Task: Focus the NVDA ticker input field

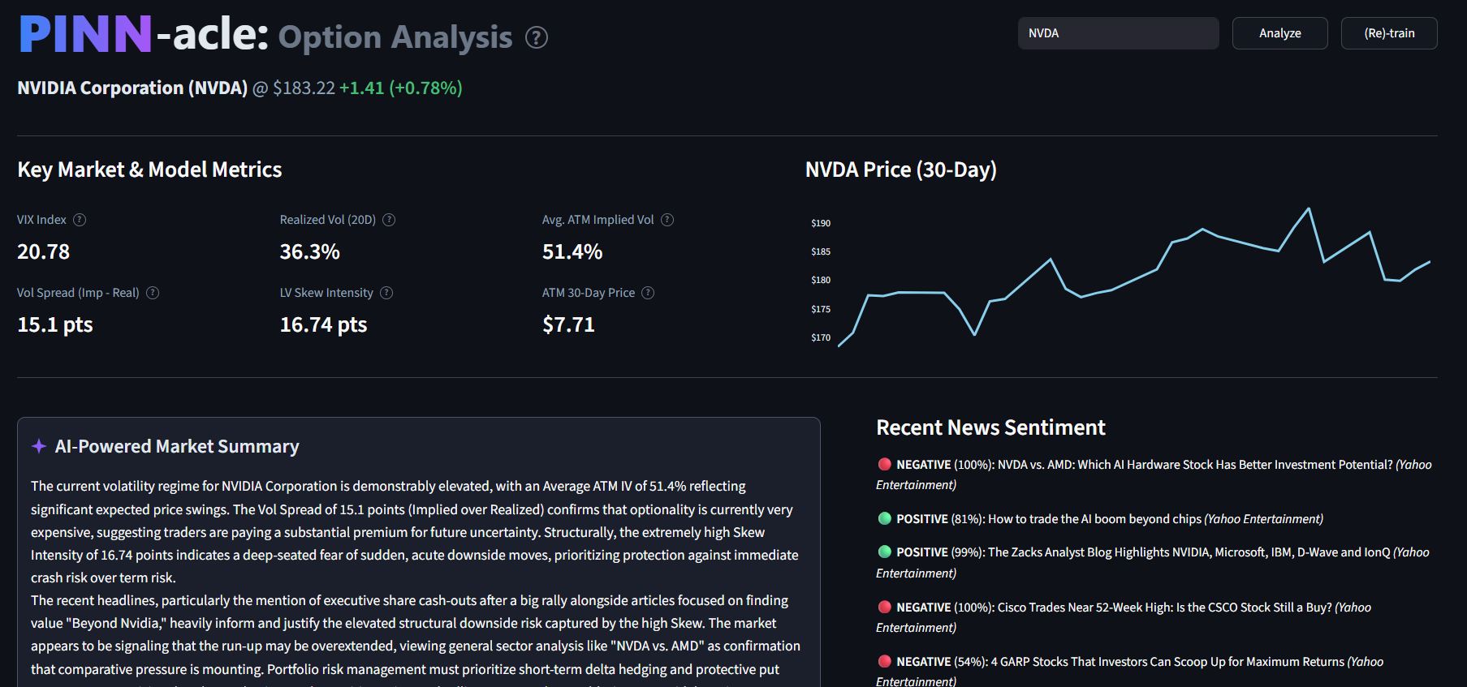Action: pyautogui.click(x=1119, y=33)
